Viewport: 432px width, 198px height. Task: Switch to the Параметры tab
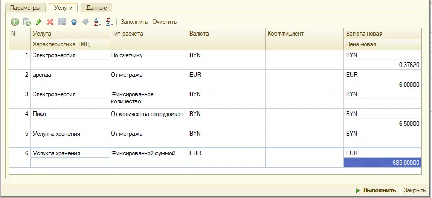(x=25, y=8)
